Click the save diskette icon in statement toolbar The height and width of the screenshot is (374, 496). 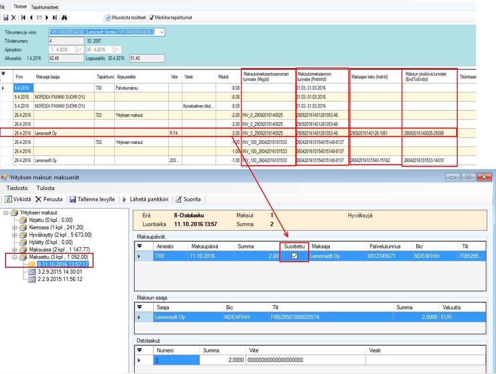coord(6,18)
